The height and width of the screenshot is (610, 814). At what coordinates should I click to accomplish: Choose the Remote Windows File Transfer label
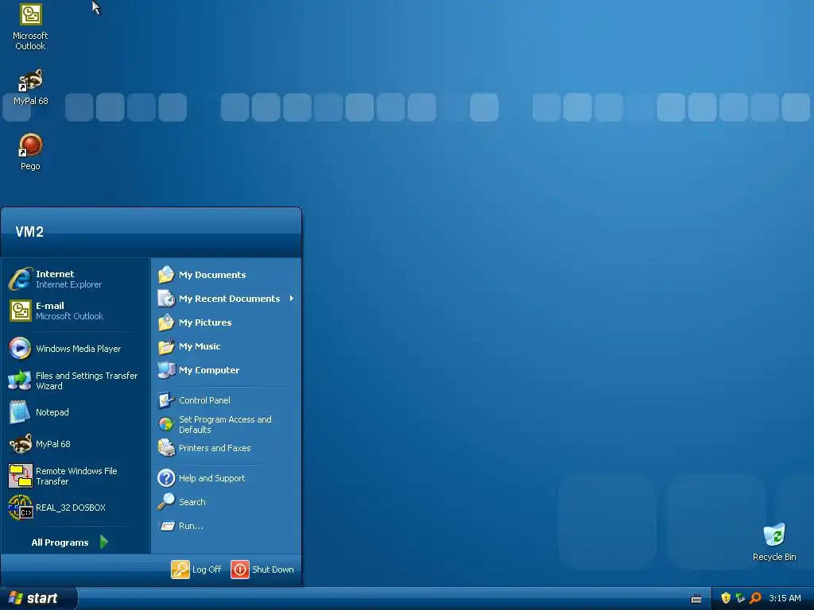(x=76, y=477)
